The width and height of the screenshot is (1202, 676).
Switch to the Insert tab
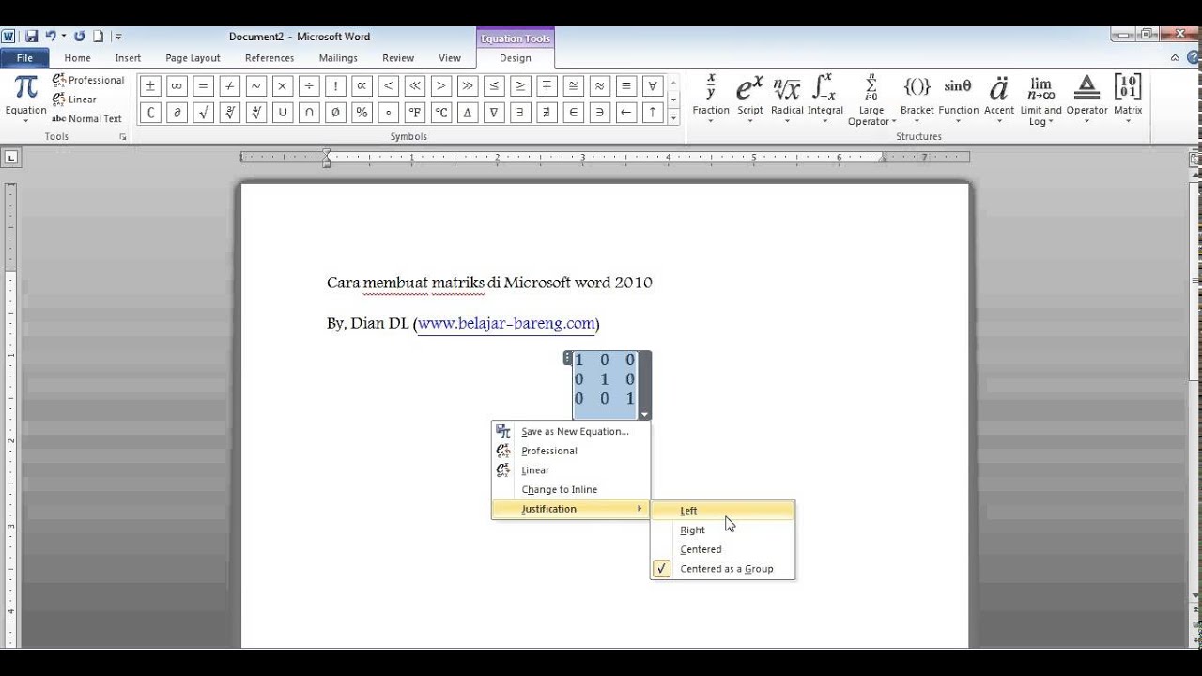[x=128, y=58]
